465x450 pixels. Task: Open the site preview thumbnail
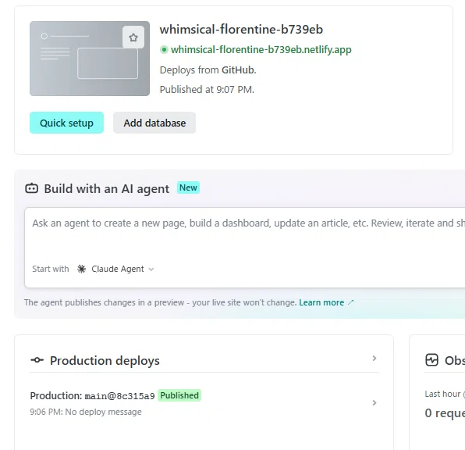[90, 59]
